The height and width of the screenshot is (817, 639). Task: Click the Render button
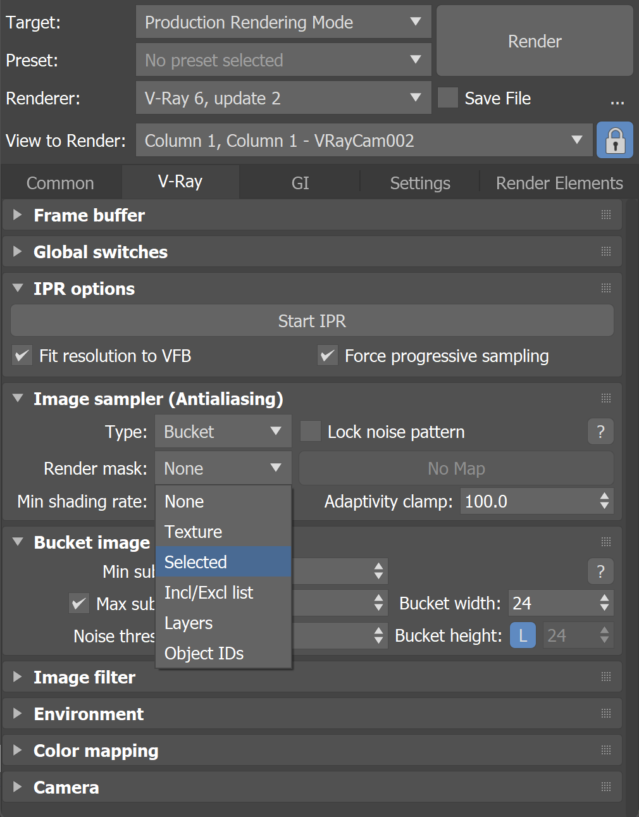(x=534, y=41)
